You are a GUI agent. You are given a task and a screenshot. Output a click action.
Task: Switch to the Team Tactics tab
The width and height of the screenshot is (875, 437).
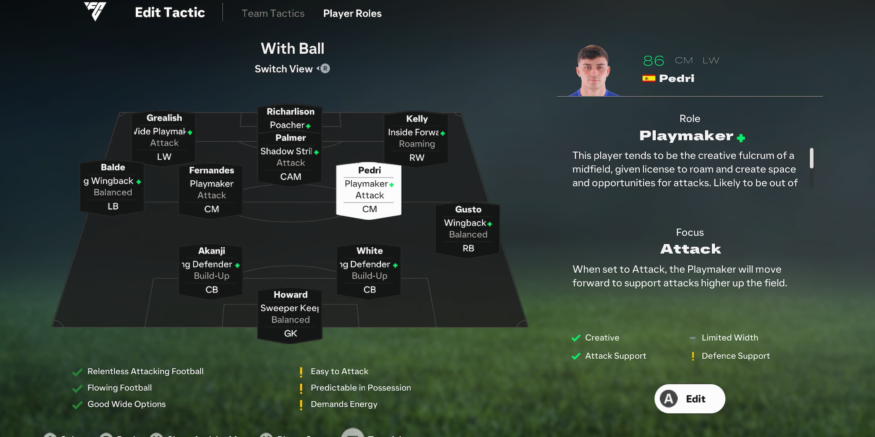click(273, 13)
